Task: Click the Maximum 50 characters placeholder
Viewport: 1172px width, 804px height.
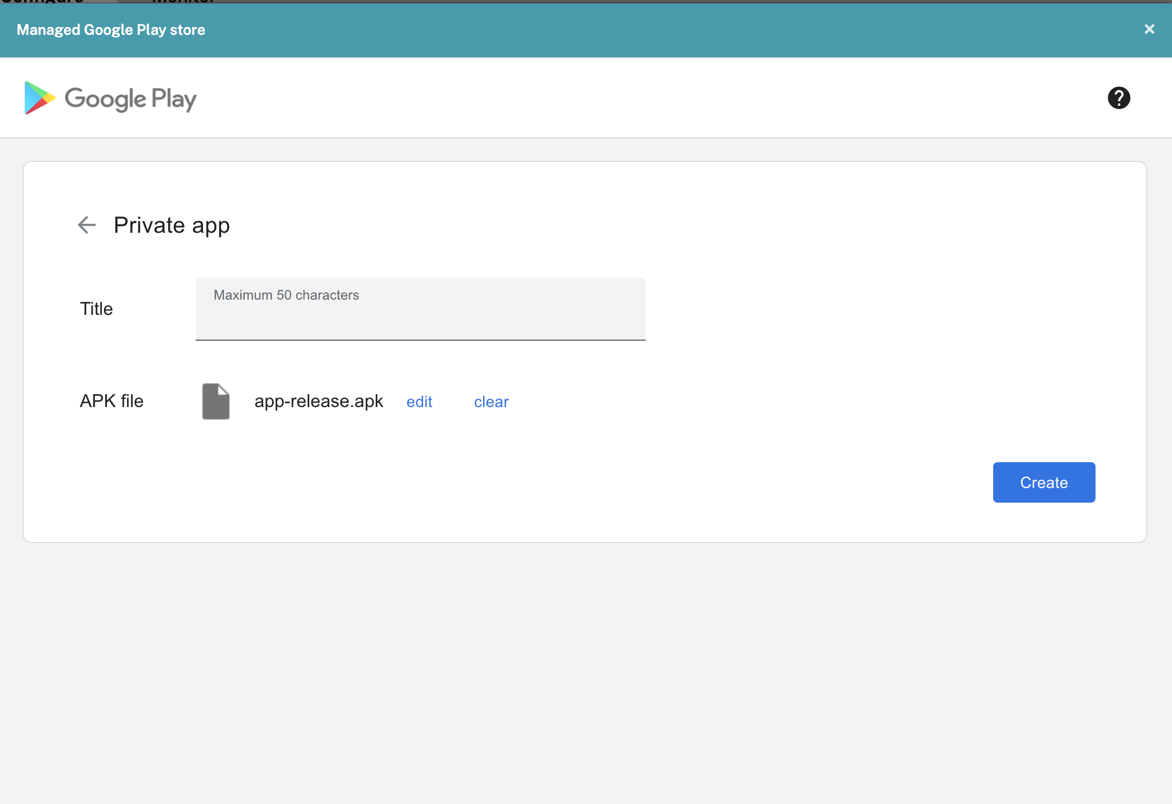Action: point(286,295)
